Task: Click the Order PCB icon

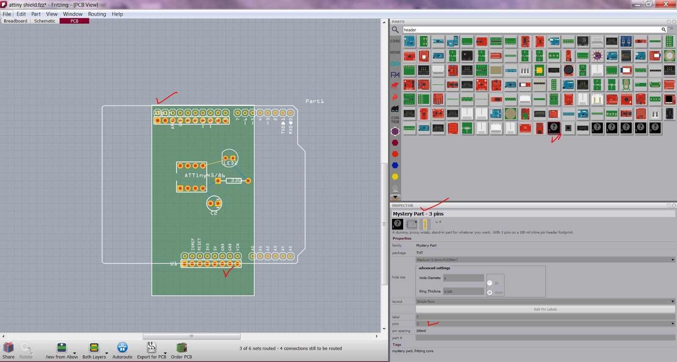Action: click(182, 348)
